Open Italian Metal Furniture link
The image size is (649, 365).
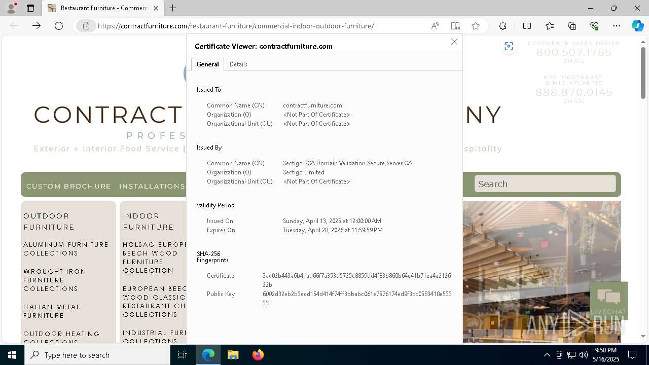point(52,311)
